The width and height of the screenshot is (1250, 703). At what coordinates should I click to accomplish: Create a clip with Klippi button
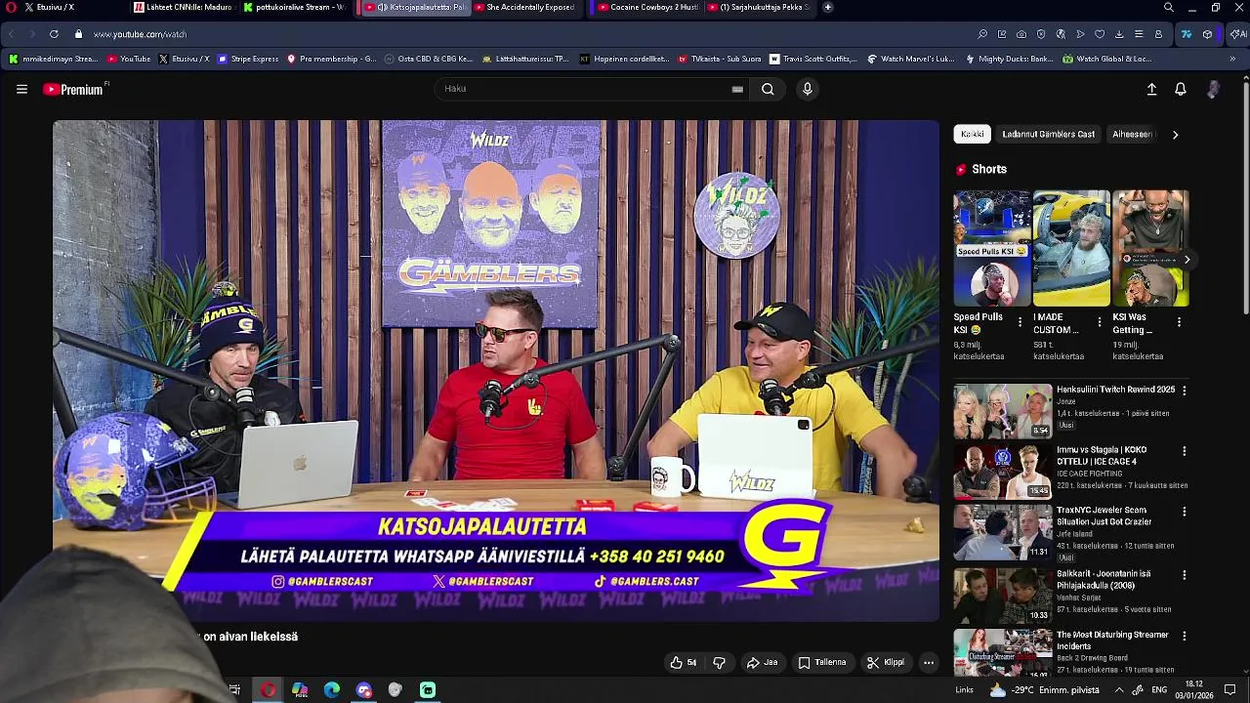pos(886,662)
